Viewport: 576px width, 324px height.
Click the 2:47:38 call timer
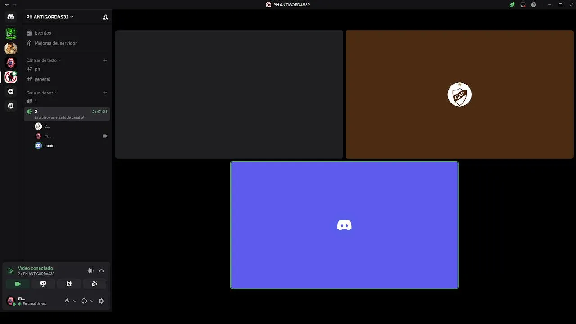[100, 112]
